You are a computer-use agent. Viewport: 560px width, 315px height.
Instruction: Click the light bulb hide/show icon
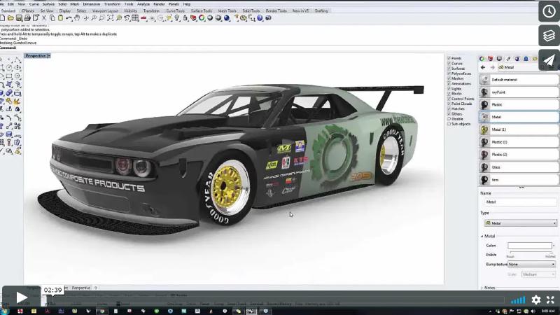pyautogui.click(x=177, y=18)
